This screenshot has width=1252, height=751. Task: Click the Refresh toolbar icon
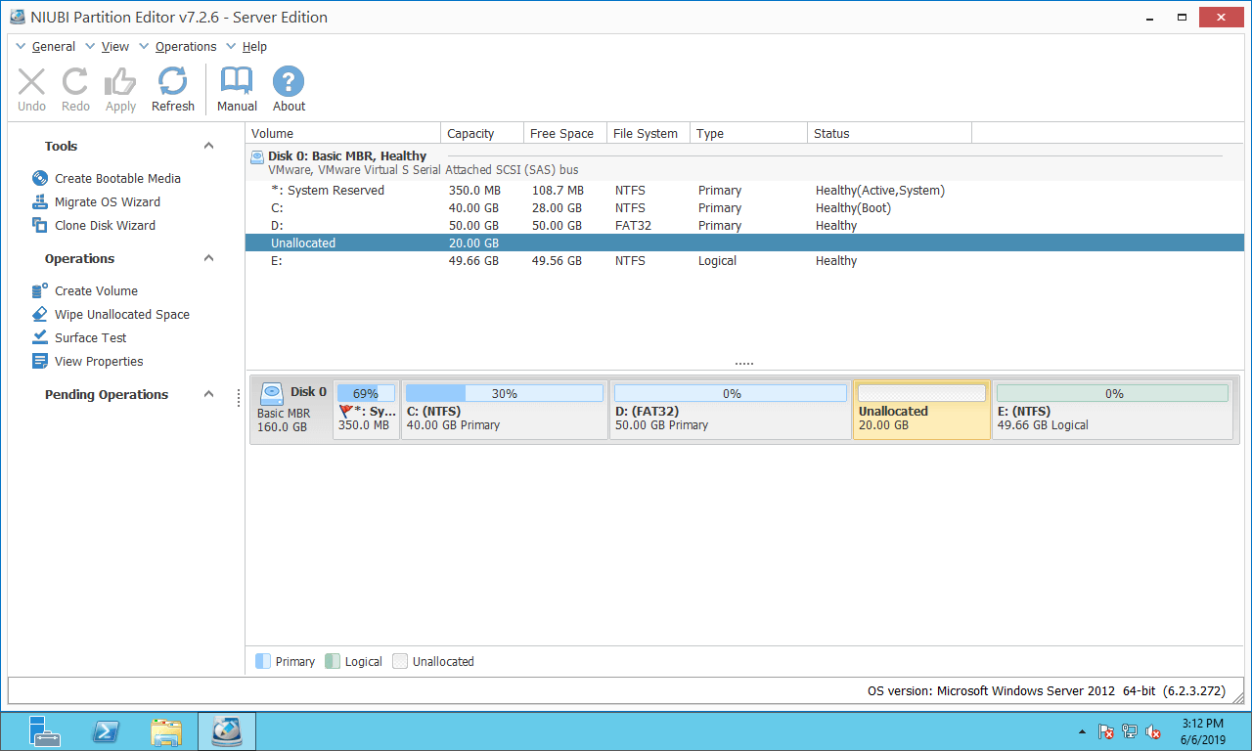(172, 83)
